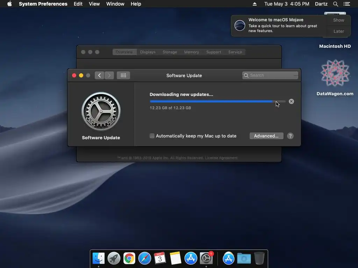Open the System Preferences menu
Viewport: 358px width, 268px height.
pyautogui.click(x=43, y=4)
